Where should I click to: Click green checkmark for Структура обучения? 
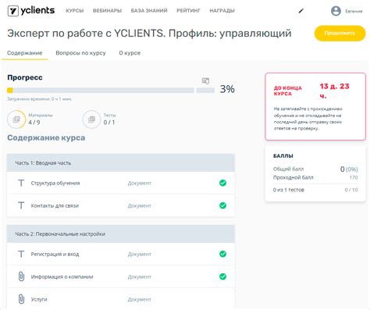click(x=222, y=183)
